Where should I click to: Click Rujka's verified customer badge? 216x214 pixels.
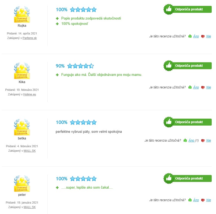[x=22, y=14]
